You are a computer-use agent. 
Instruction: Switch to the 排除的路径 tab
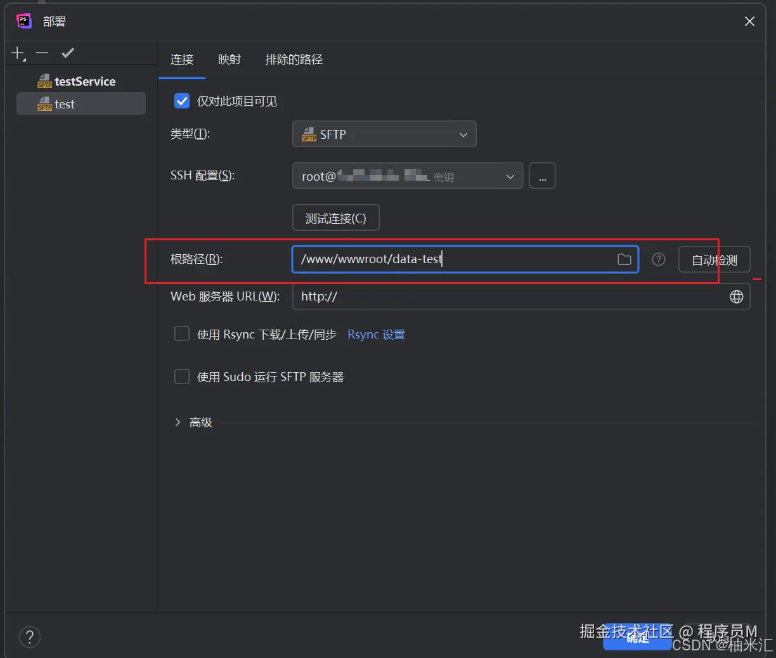(294, 60)
